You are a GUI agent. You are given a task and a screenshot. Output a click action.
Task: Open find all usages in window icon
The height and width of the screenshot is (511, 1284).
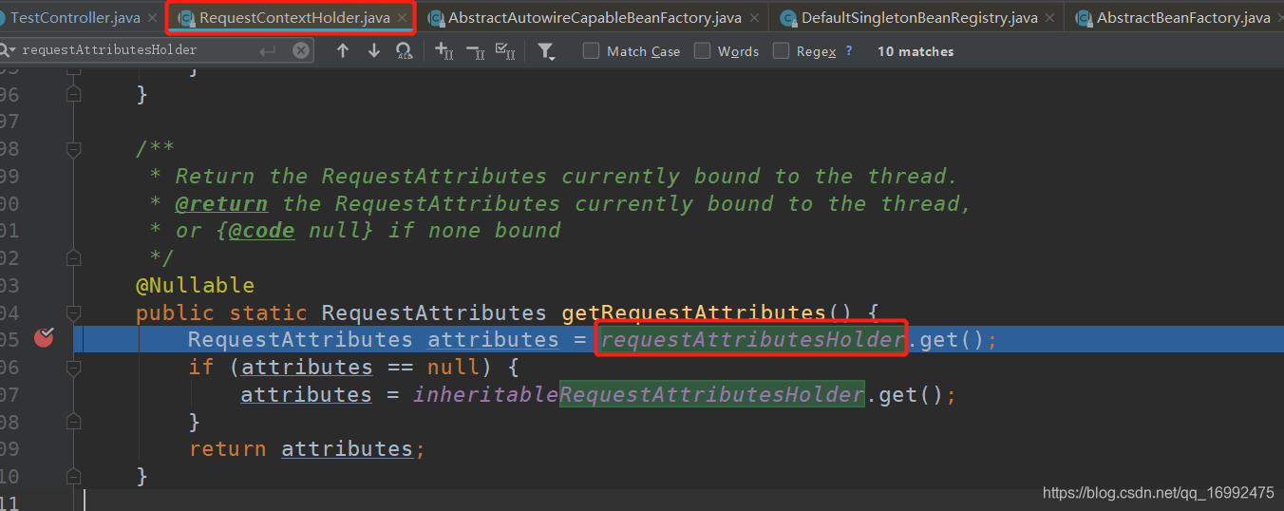(404, 50)
